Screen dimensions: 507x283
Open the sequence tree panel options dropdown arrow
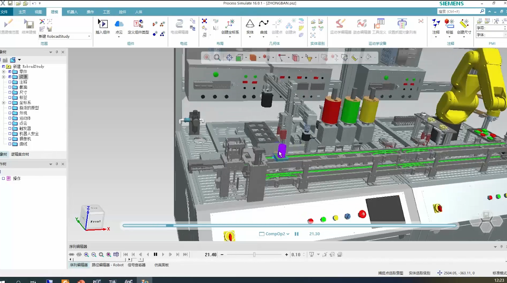(51, 164)
